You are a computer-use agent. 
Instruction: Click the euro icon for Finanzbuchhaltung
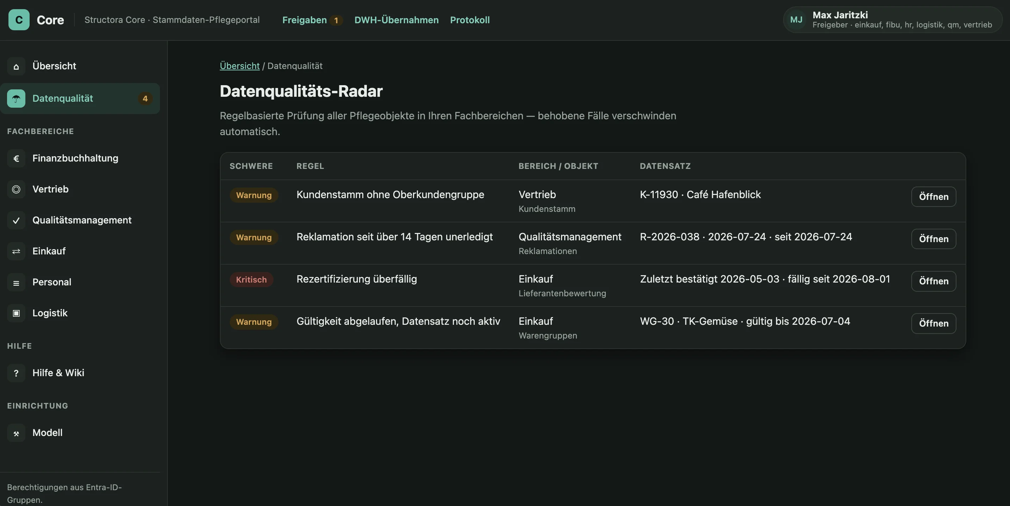(x=16, y=158)
